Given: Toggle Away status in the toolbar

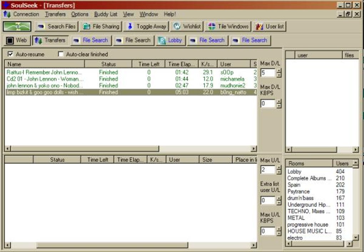Looking at the screenshot, I should click(x=146, y=26).
